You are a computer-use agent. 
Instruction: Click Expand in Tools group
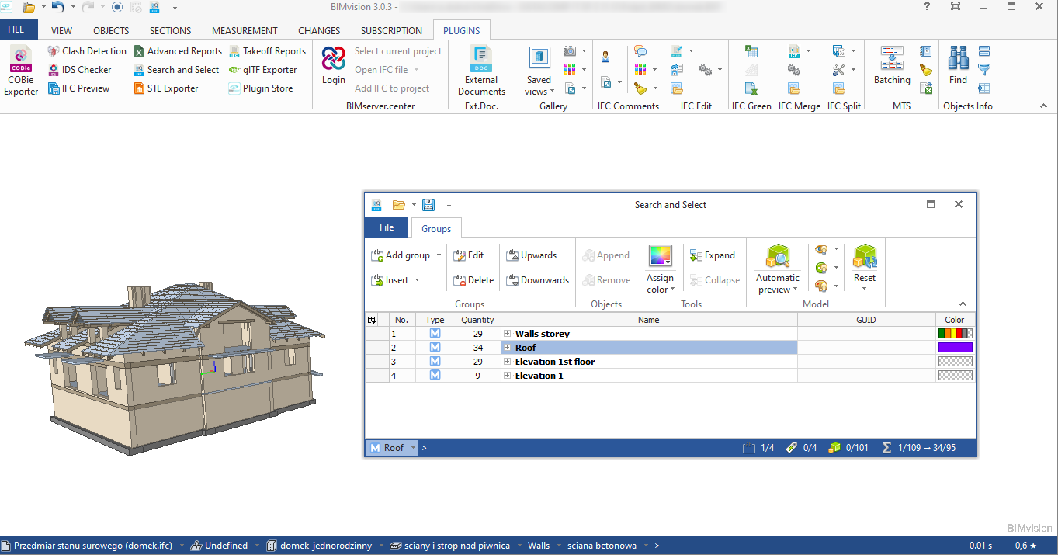[x=712, y=255]
